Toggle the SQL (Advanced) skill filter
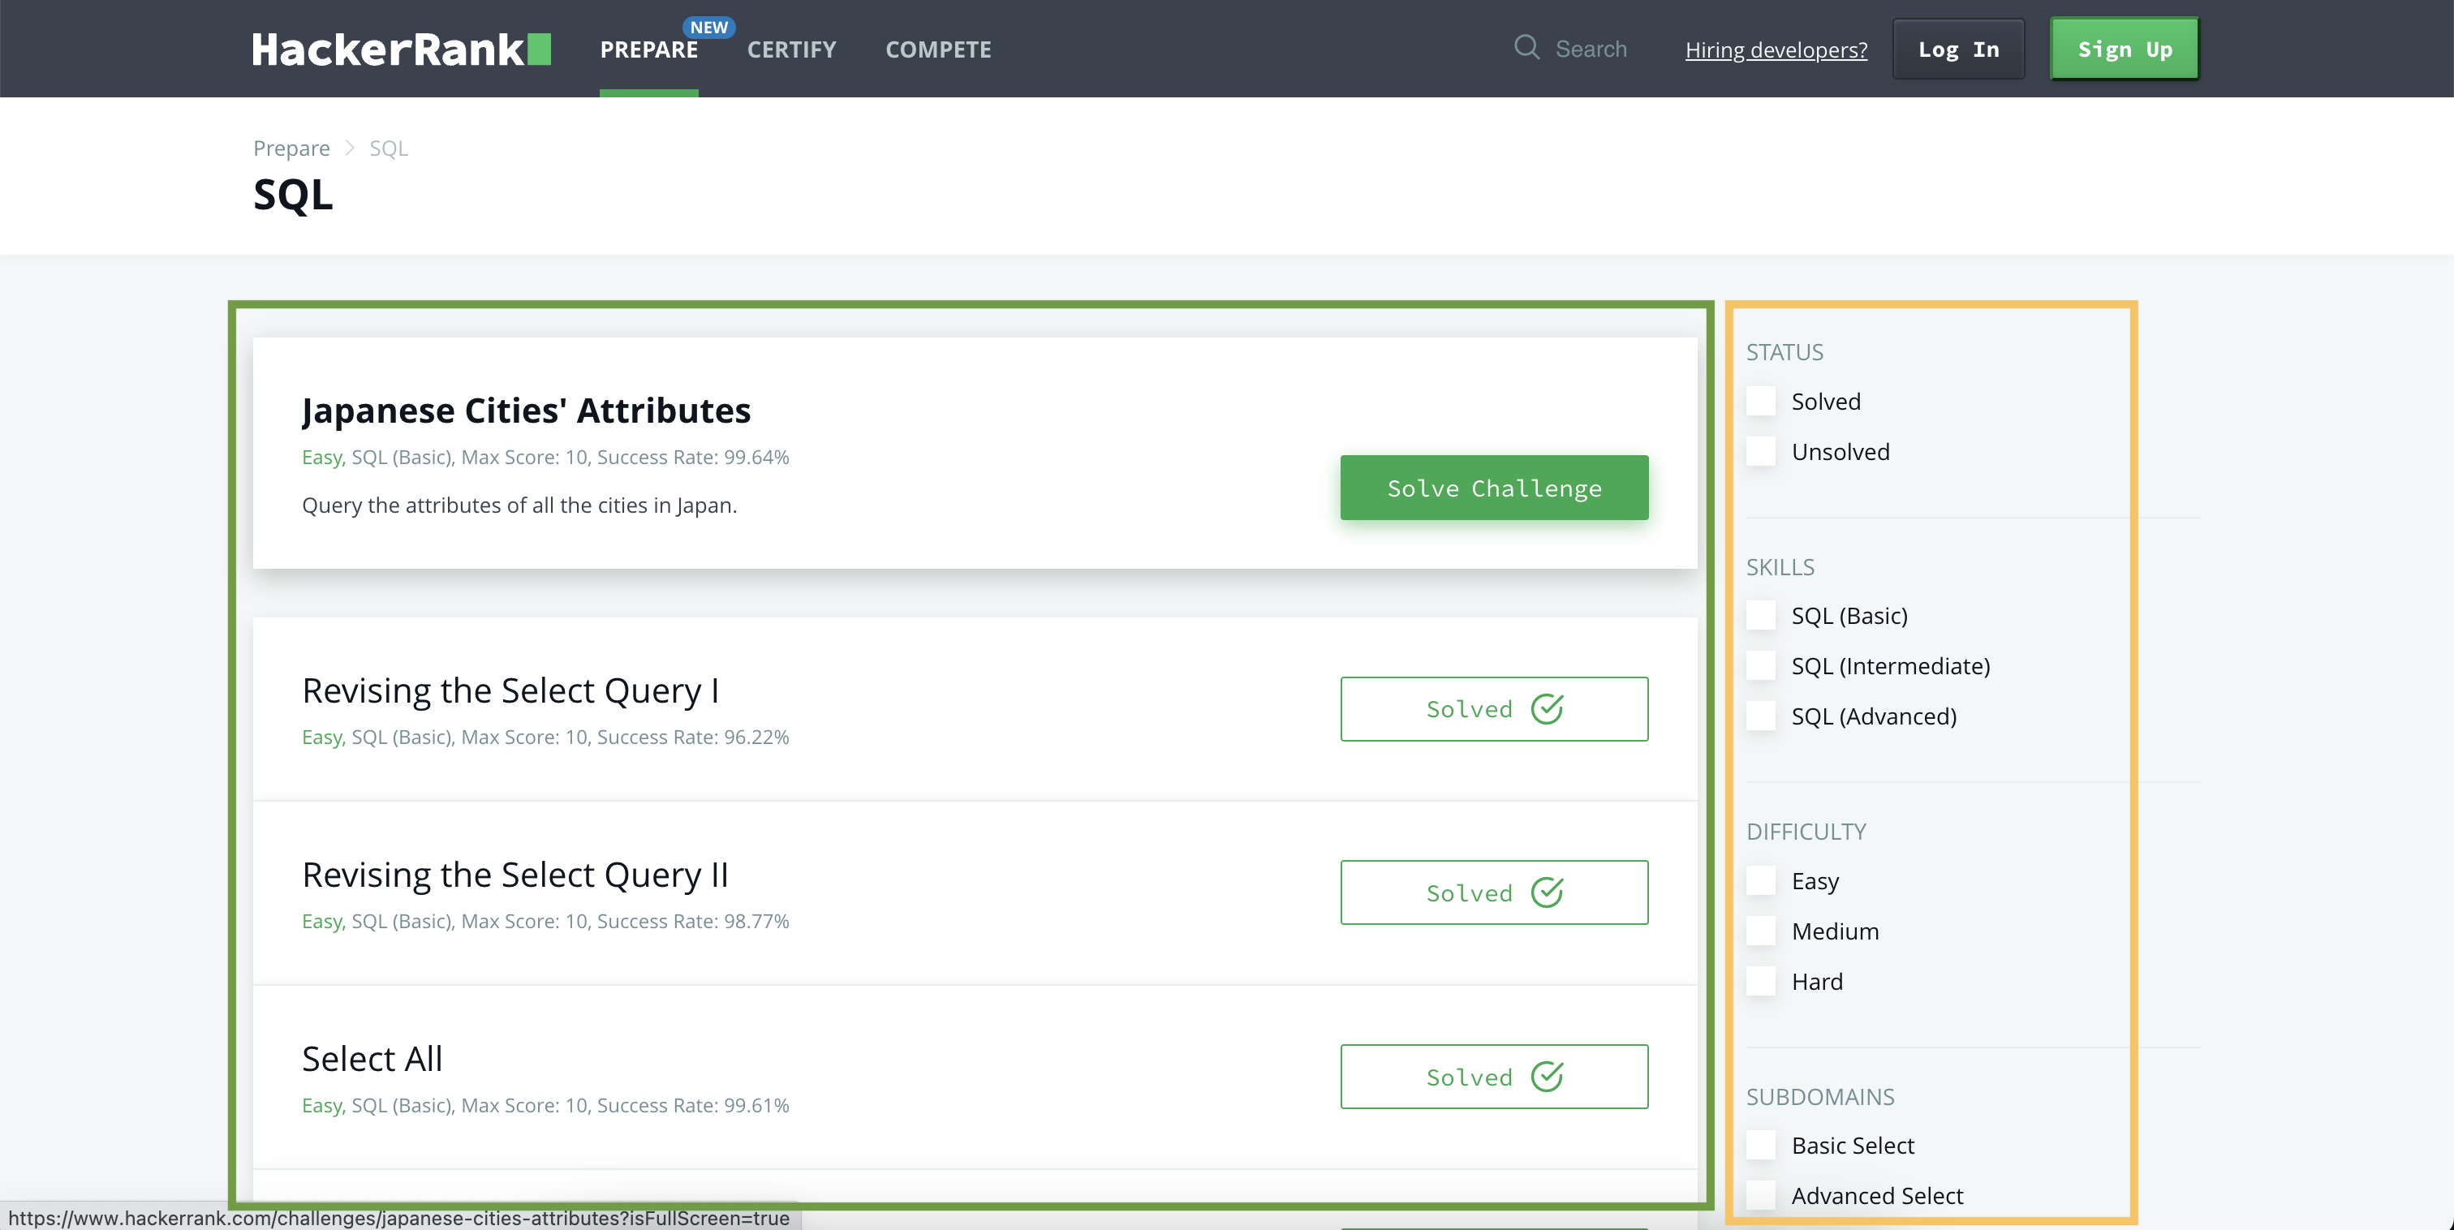This screenshot has width=2454, height=1230. coord(1760,716)
